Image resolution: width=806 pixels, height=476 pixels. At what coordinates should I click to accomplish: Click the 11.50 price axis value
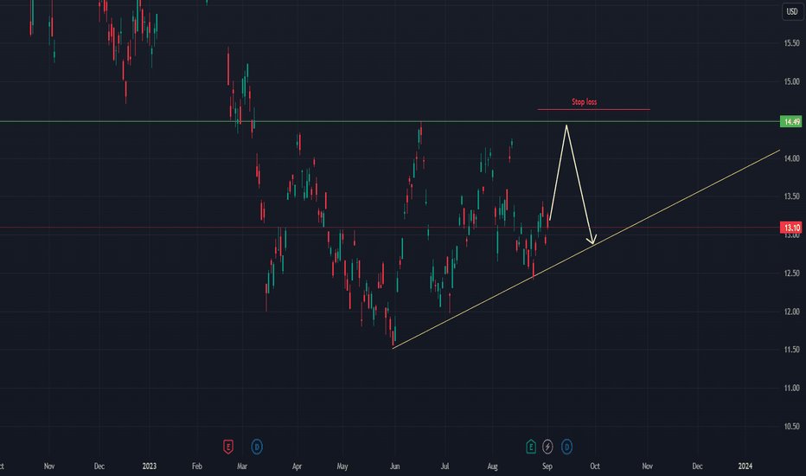(791, 350)
